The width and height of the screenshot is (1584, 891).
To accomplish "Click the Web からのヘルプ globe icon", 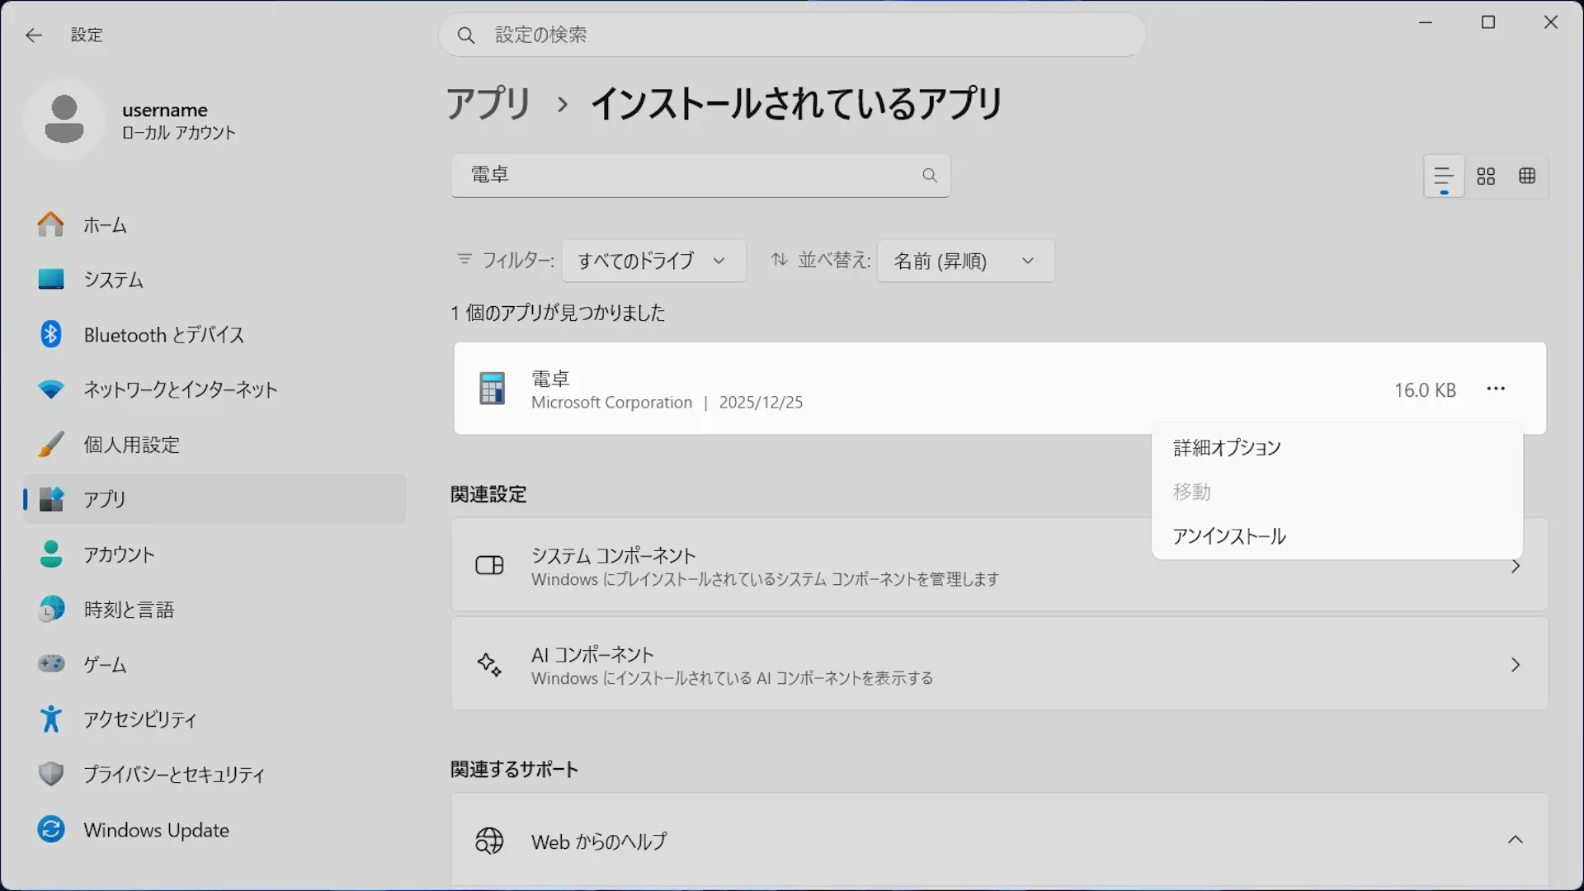I will 489,841.
